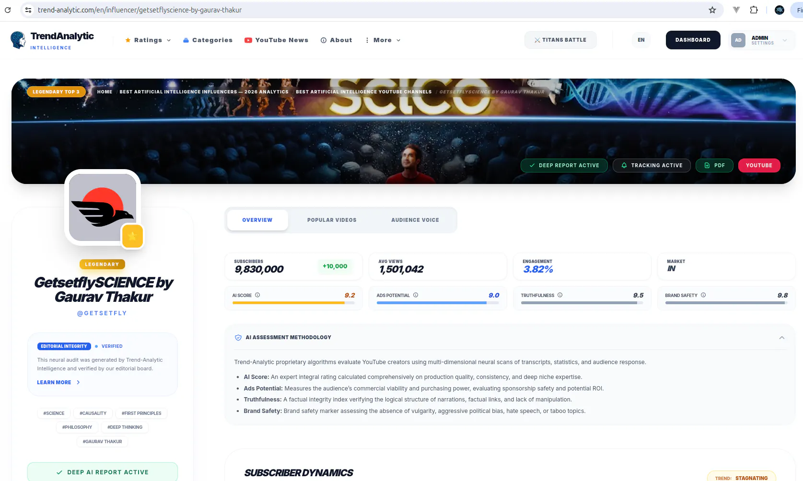The height and width of the screenshot is (481, 803).
Task: Click the Legendary Top 3 badge
Action: point(56,92)
